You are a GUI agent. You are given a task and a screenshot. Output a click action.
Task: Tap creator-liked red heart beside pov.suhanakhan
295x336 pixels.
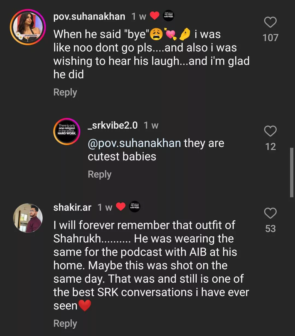(155, 16)
